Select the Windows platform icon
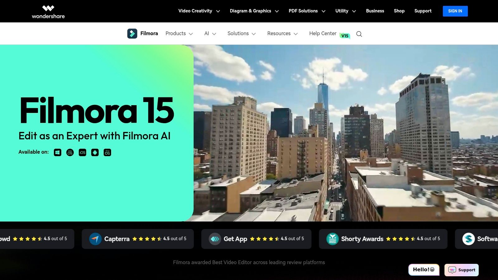This screenshot has height=280, width=498. pos(58,152)
